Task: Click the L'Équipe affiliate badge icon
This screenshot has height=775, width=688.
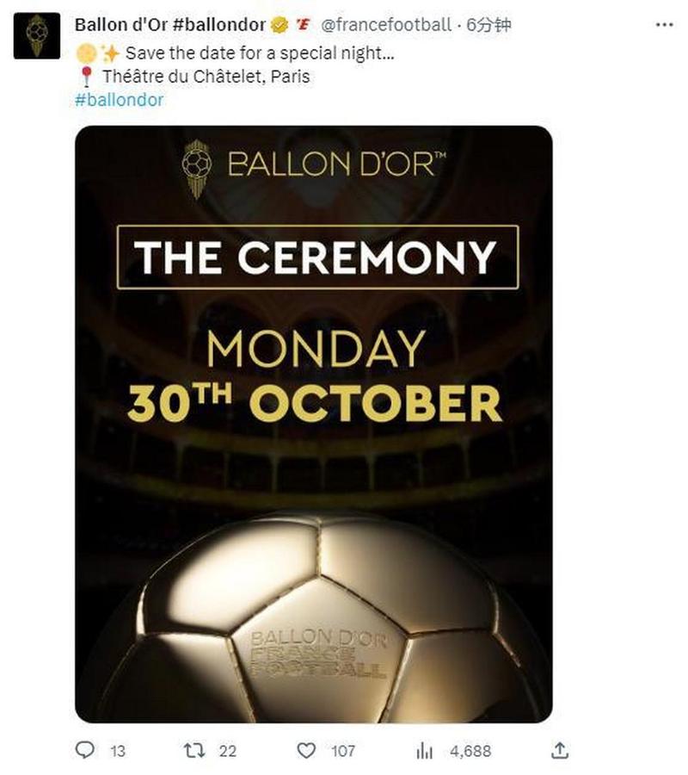Action: (303, 24)
